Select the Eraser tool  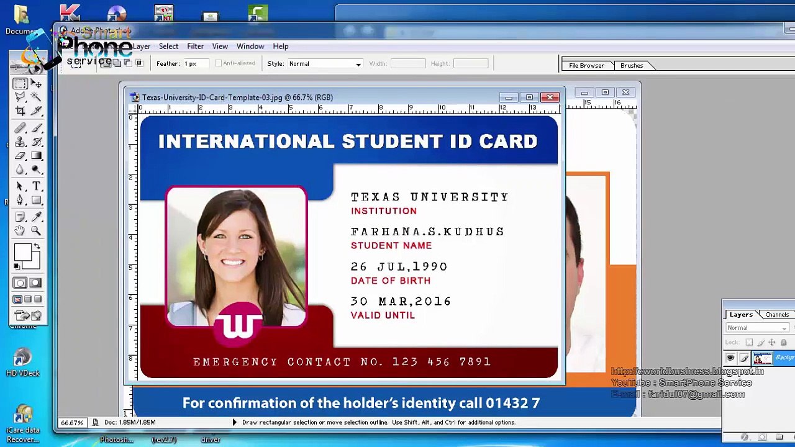tap(20, 156)
